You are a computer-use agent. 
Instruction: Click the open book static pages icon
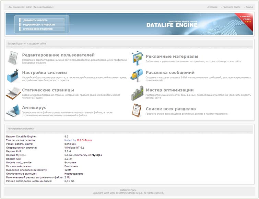point(13,93)
